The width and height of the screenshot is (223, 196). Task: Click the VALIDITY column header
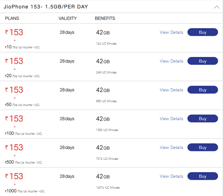(67, 18)
